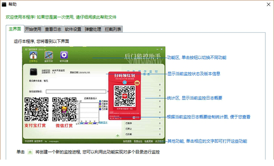
Task: Close the 帮助 window
Action: (269, 5)
